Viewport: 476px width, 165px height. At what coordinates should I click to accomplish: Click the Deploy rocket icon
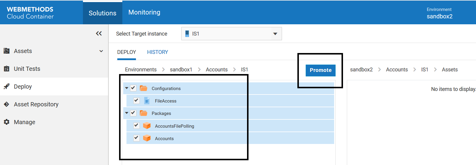(7, 86)
